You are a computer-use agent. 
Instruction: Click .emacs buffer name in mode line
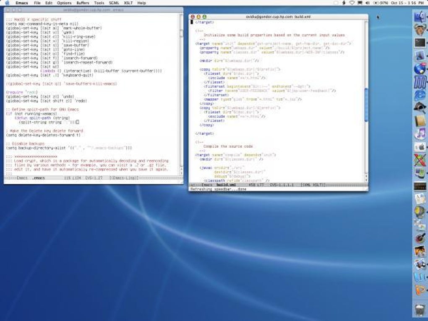pyautogui.click(x=38, y=178)
